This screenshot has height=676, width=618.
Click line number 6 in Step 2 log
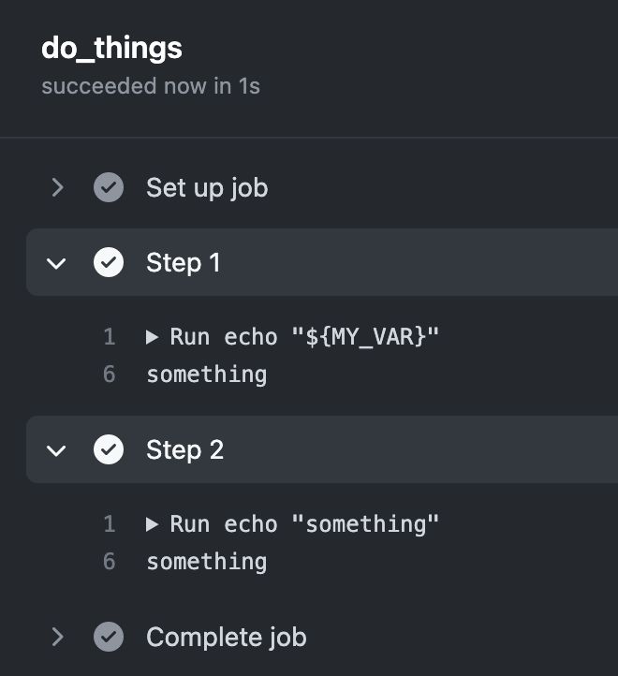tap(110, 562)
